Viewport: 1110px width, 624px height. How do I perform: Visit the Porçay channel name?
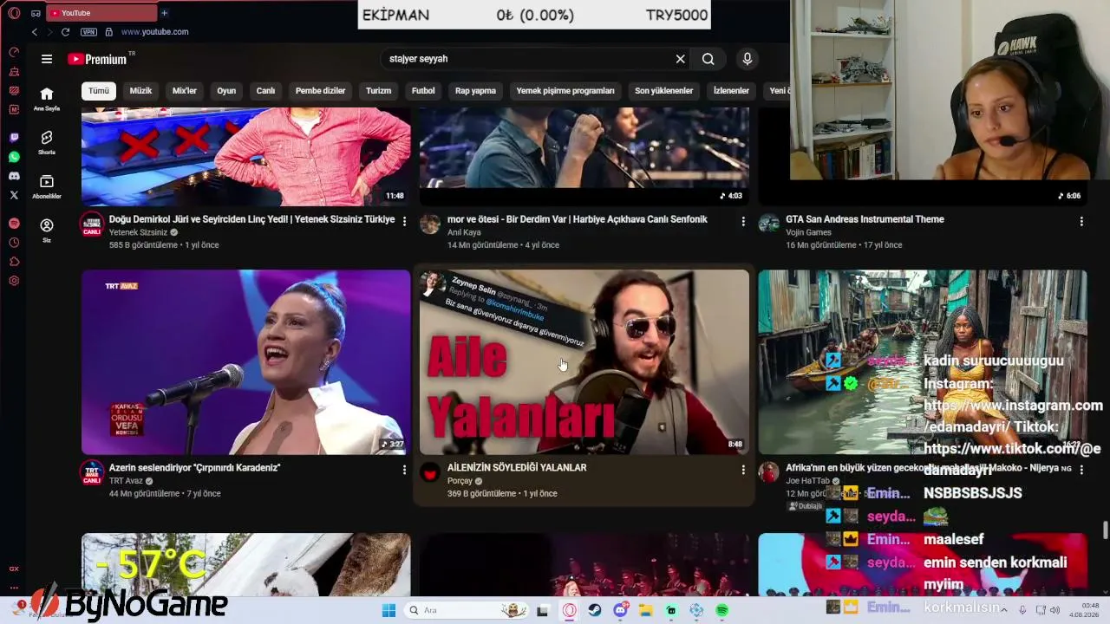(x=460, y=481)
